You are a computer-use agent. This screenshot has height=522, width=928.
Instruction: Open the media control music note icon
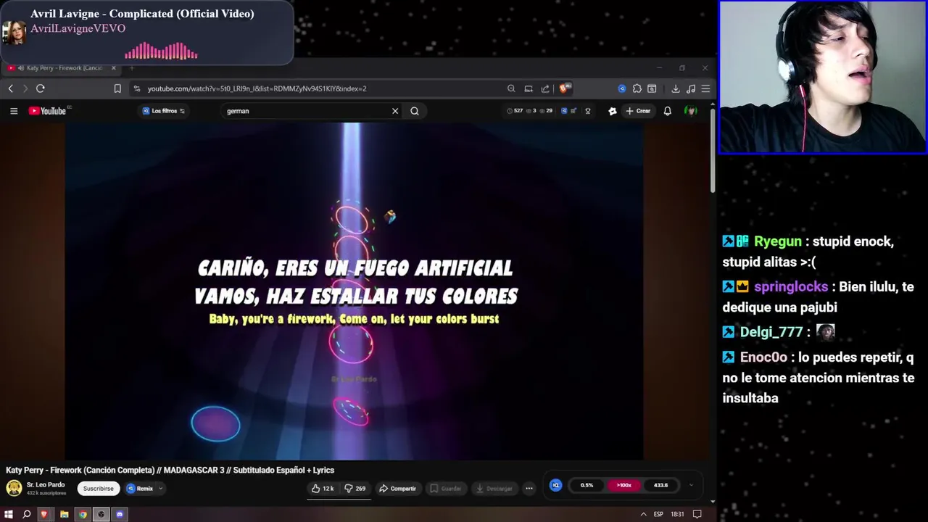tap(690, 88)
